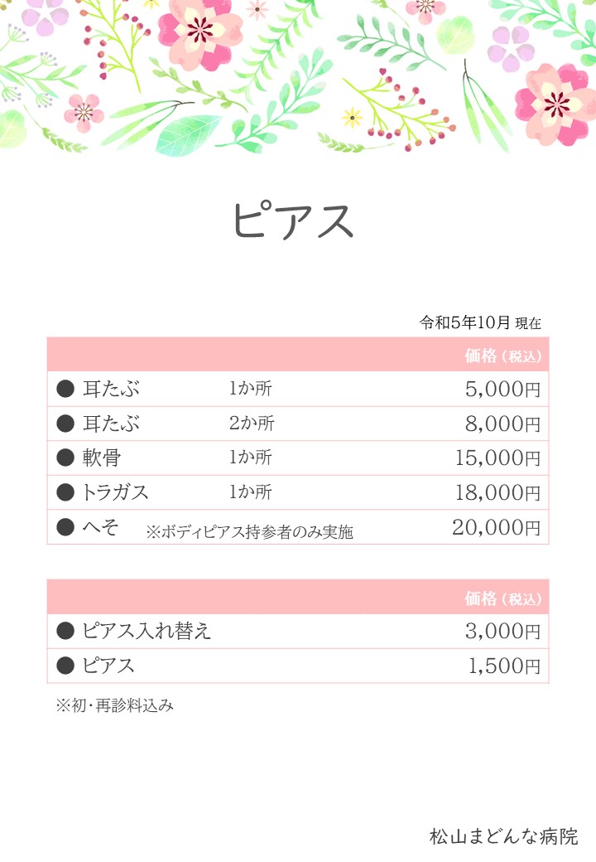
Task: Select the 8,000円 price
Action: click(x=502, y=424)
